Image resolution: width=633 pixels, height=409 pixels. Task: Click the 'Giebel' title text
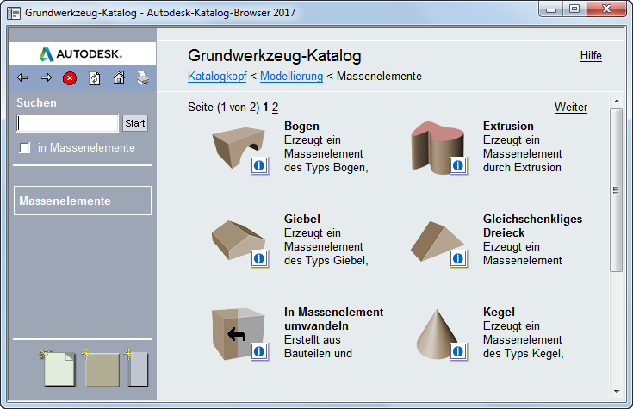tap(302, 219)
